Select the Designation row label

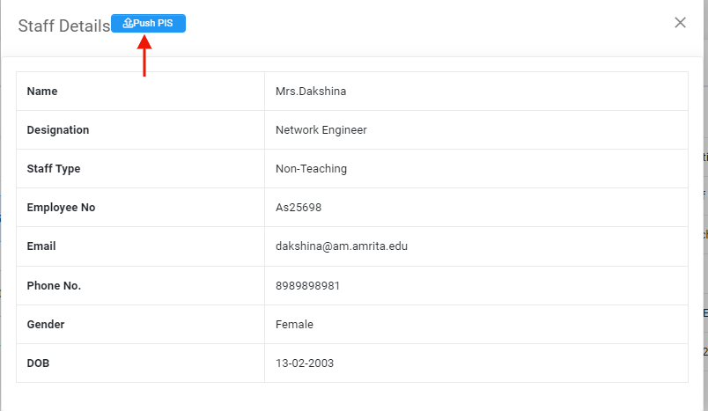(58, 130)
